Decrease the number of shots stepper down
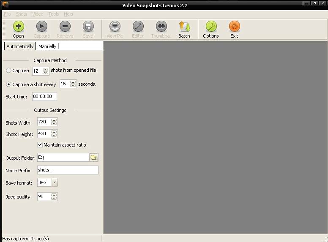 point(45,73)
